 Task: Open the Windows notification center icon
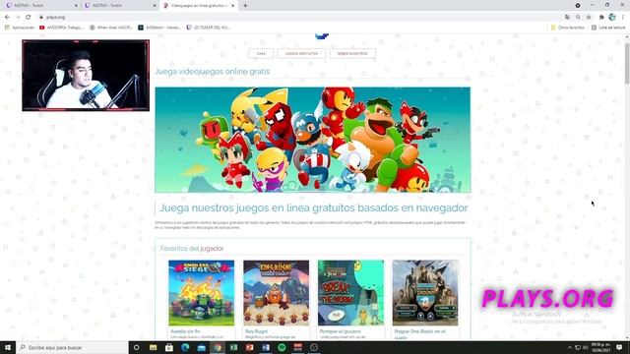click(619, 347)
